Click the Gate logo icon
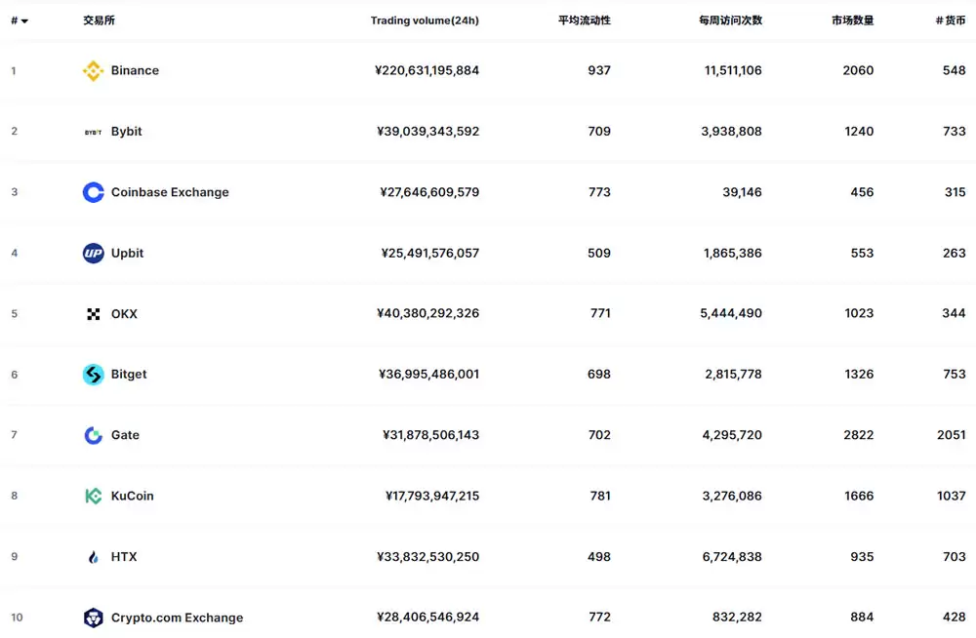976x638 pixels. tap(93, 435)
